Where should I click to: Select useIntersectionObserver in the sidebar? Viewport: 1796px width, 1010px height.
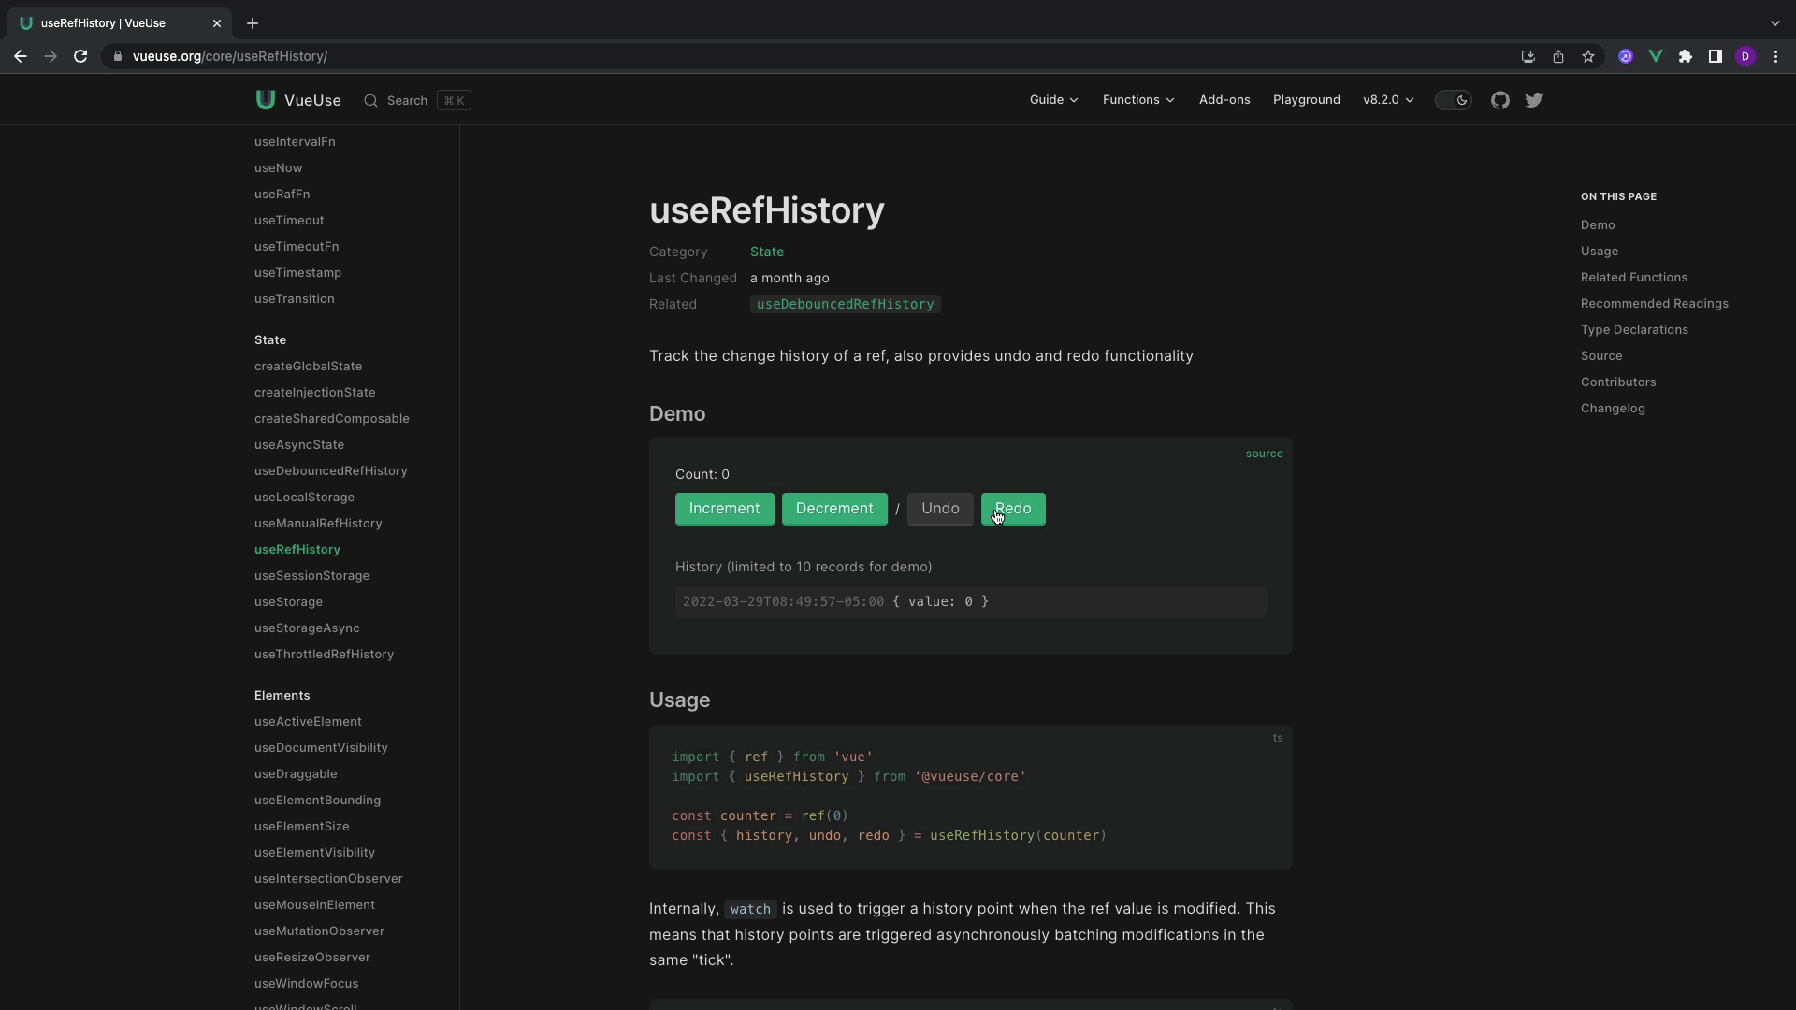[x=328, y=879]
